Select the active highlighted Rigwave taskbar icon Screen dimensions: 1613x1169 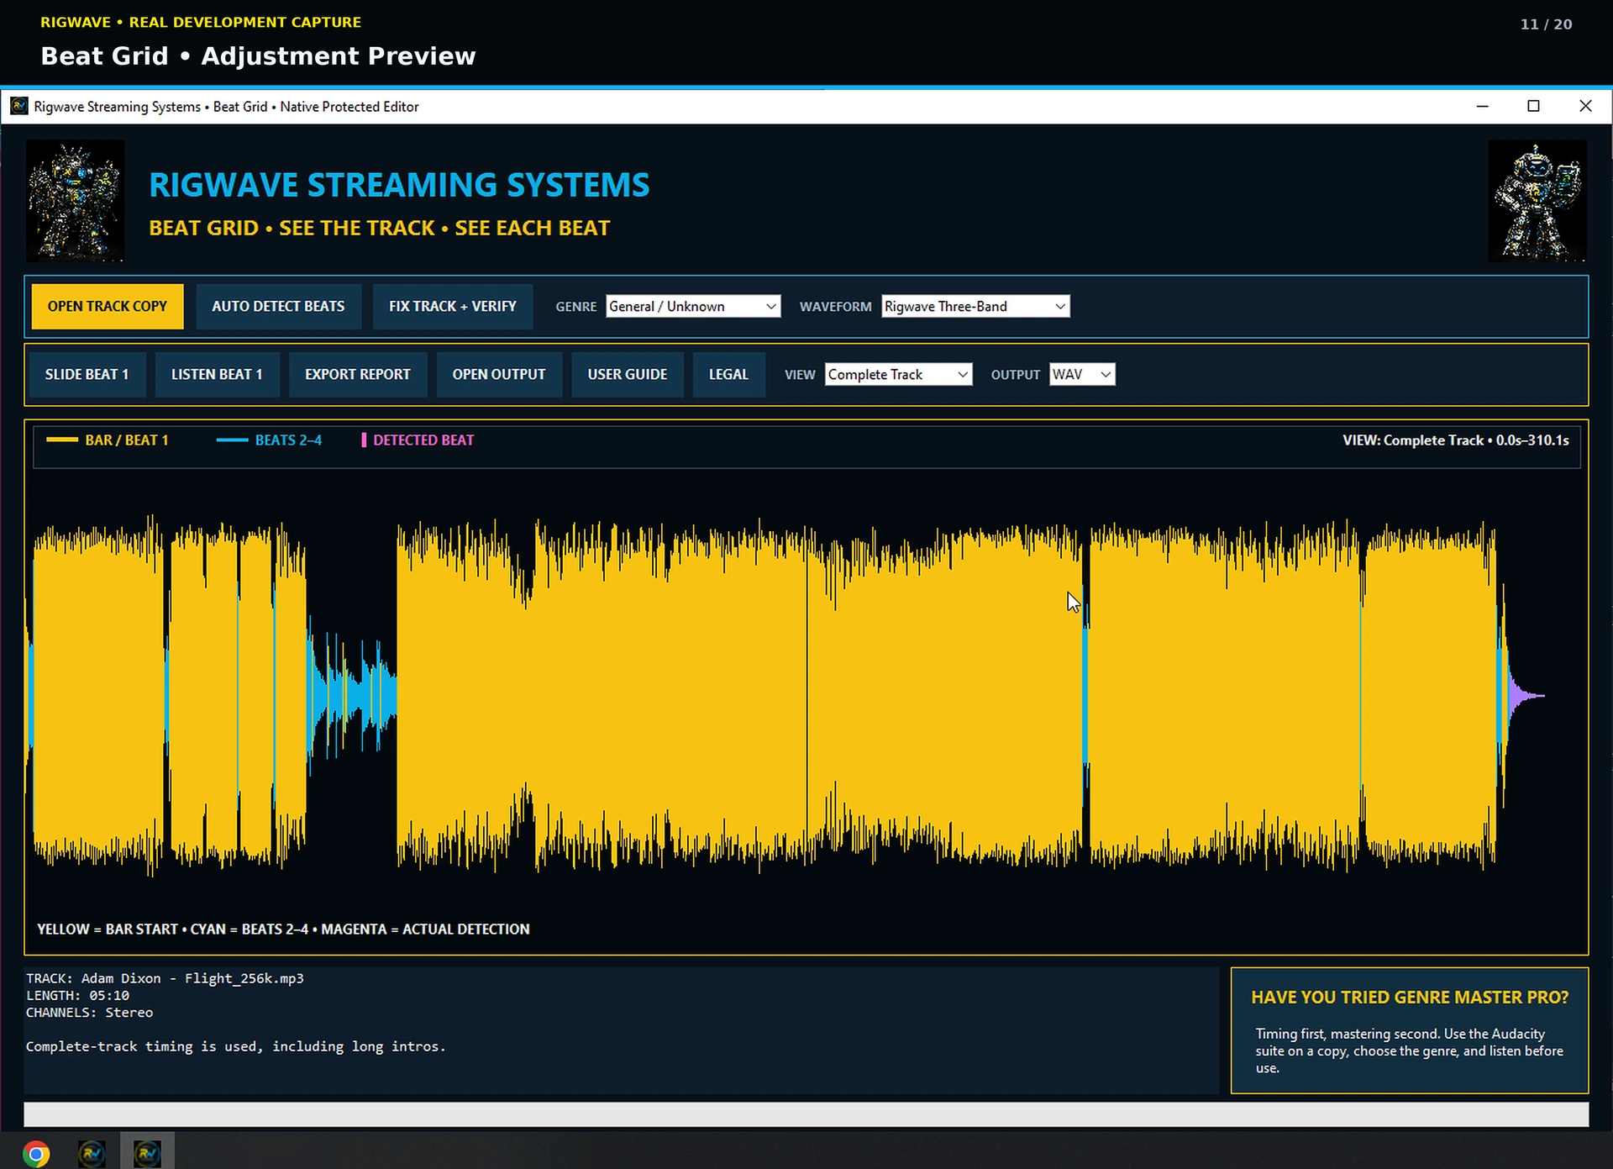[x=147, y=1153]
